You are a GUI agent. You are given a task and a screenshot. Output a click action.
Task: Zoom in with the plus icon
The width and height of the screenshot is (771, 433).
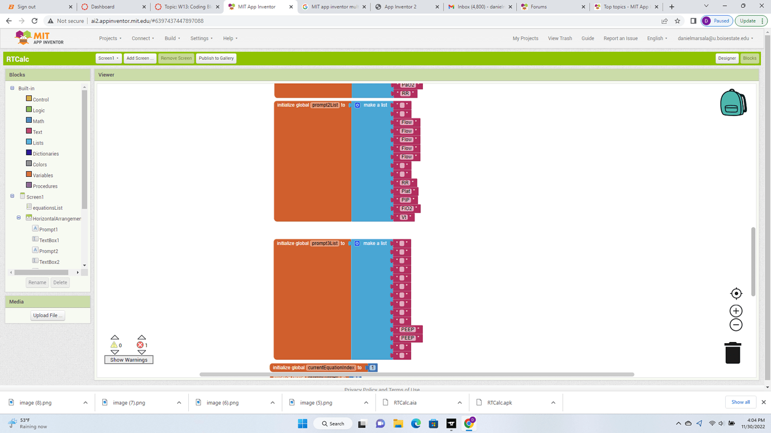(x=736, y=311)
